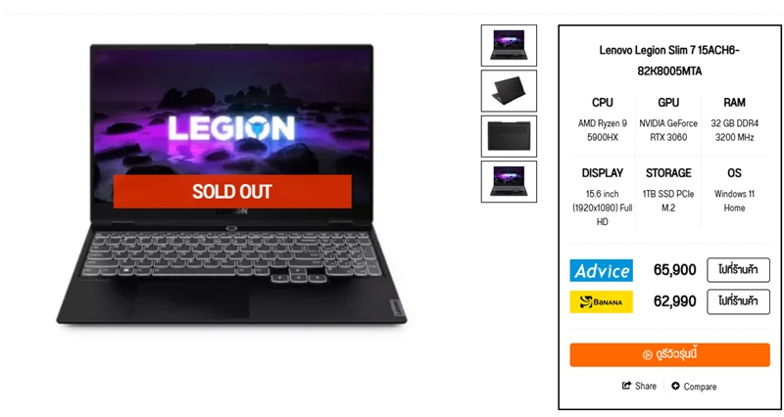Click the Share arrow icon
The width and height of the screenshot is (784, 417).
pos(626,386)
